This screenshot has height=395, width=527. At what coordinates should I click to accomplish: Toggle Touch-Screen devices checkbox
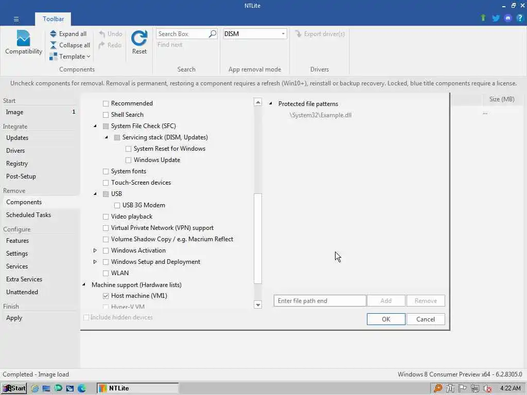(x=106, y=183)
